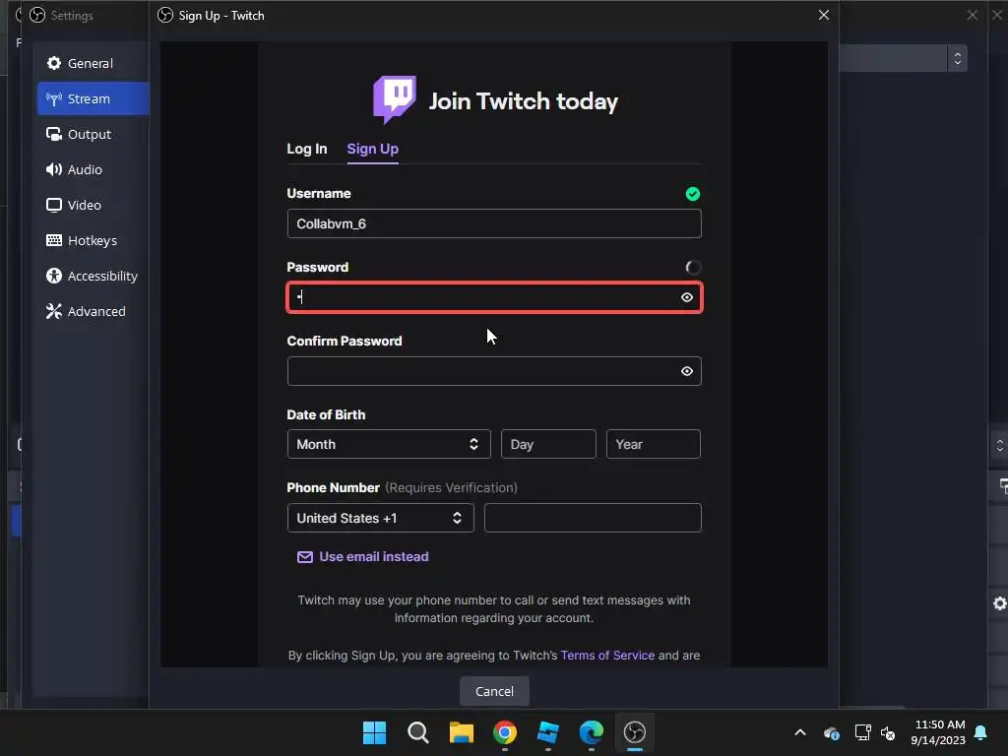Viewport: 1008px width, 756px height.
Task: Click the spinner stepper in the background settings window
Action: [x=957, y=58]
